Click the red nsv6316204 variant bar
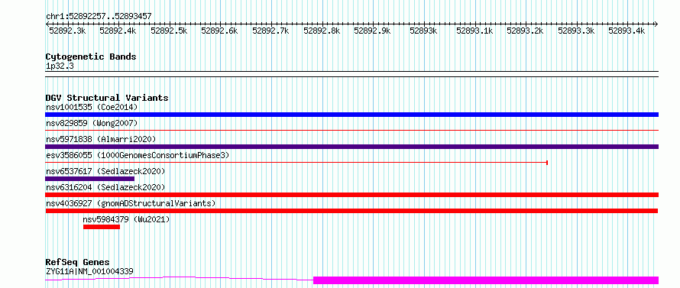Image resolution: width=680 pixels, height=288 pixels. pyautogui.click(x=352, y=195)
